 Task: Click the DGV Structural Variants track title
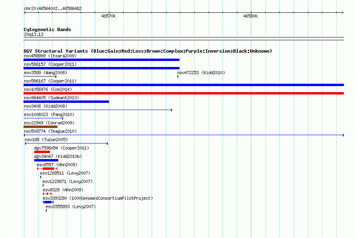148,51
